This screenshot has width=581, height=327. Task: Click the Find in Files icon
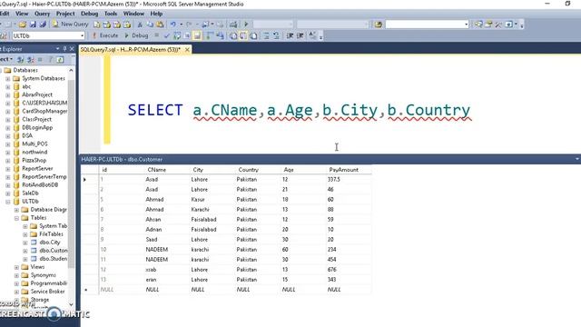pyautogui.click(x=378, y=25)
